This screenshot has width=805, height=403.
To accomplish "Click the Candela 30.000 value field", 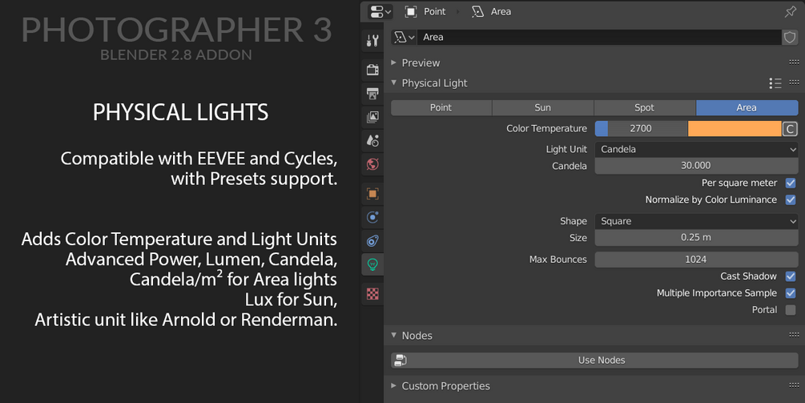I will 696,166.
